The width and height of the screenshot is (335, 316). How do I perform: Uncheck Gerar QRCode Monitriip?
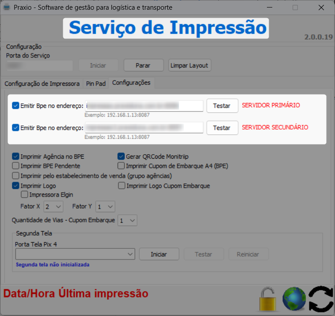[121, 156]
